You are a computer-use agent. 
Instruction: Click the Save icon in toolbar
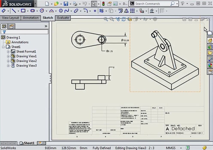66,4
